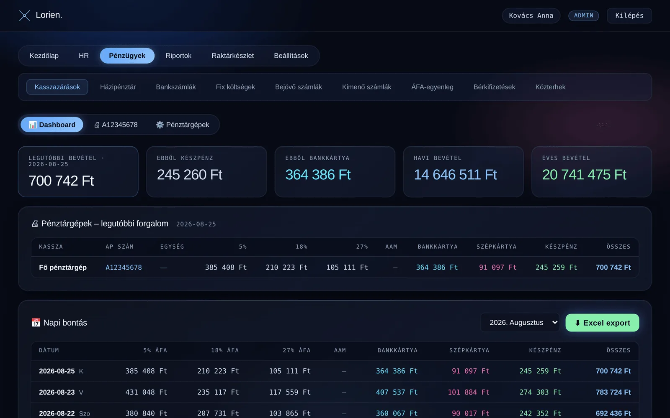Go to the Közterhek sub-tab
This screenshot has height=418, width=670.
coord(550,87)
